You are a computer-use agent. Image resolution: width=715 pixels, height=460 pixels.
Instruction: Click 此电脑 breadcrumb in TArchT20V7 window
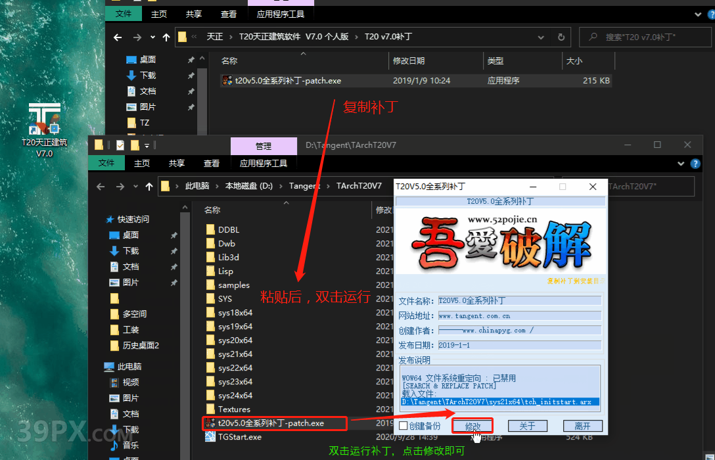(x=197, y=185)
